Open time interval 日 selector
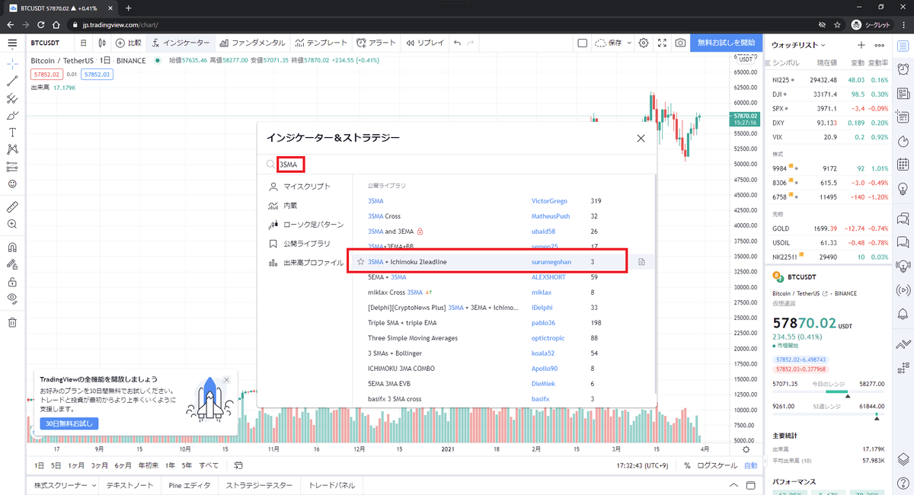This screenshot has height=495, width=914. (83, 43)
